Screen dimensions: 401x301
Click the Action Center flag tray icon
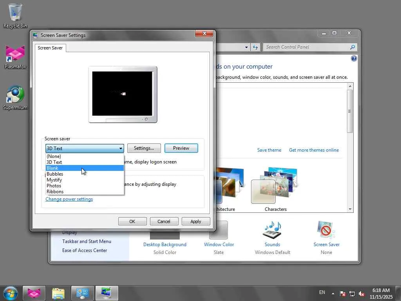point(342,294)
